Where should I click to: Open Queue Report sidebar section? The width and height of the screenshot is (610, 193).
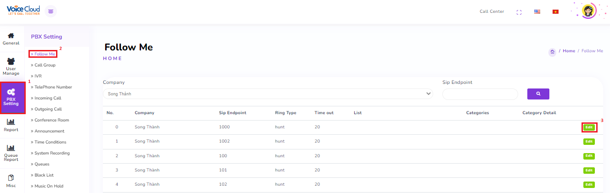click(11, 153)
